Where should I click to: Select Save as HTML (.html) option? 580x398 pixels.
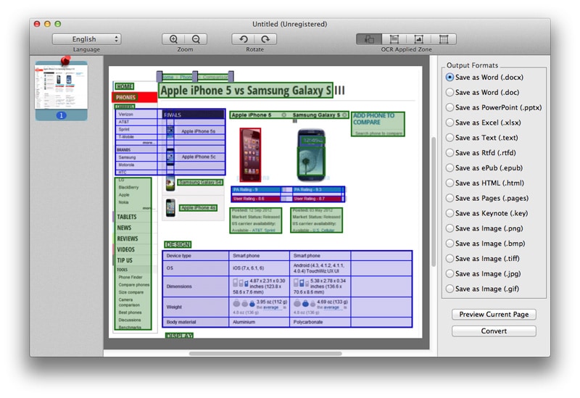click(x=485, y=183)
